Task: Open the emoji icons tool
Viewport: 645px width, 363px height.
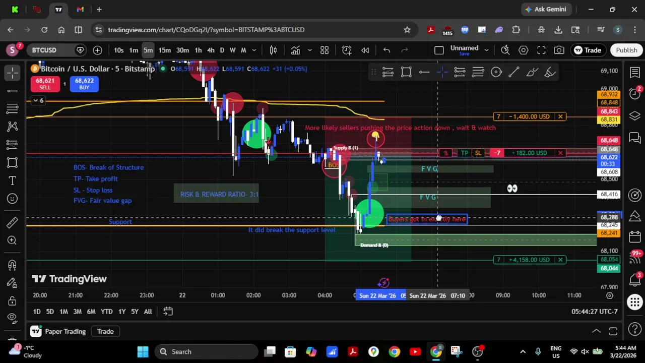Action: click(13, 199)
